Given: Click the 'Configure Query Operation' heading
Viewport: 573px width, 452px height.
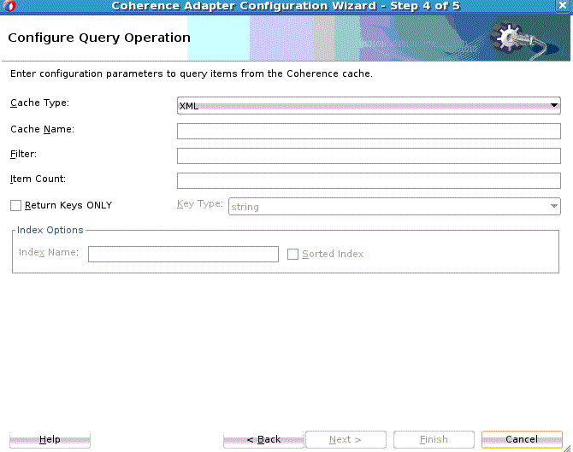Looking at the screenshot, I should 99,38.
